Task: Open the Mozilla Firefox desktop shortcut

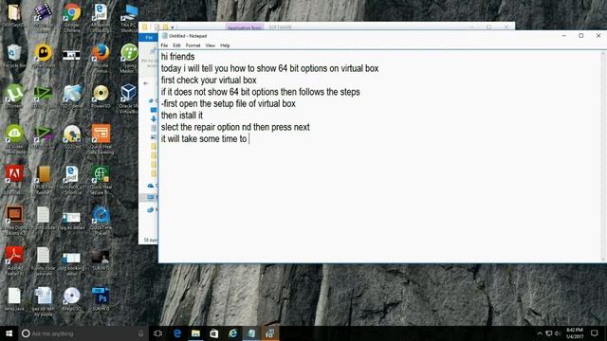Action: (101, 57)
